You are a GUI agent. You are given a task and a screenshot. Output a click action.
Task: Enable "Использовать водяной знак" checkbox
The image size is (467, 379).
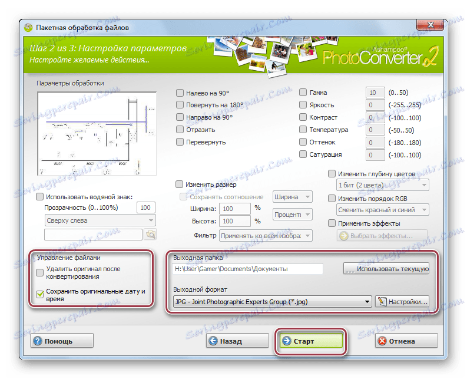click(39, 196)
